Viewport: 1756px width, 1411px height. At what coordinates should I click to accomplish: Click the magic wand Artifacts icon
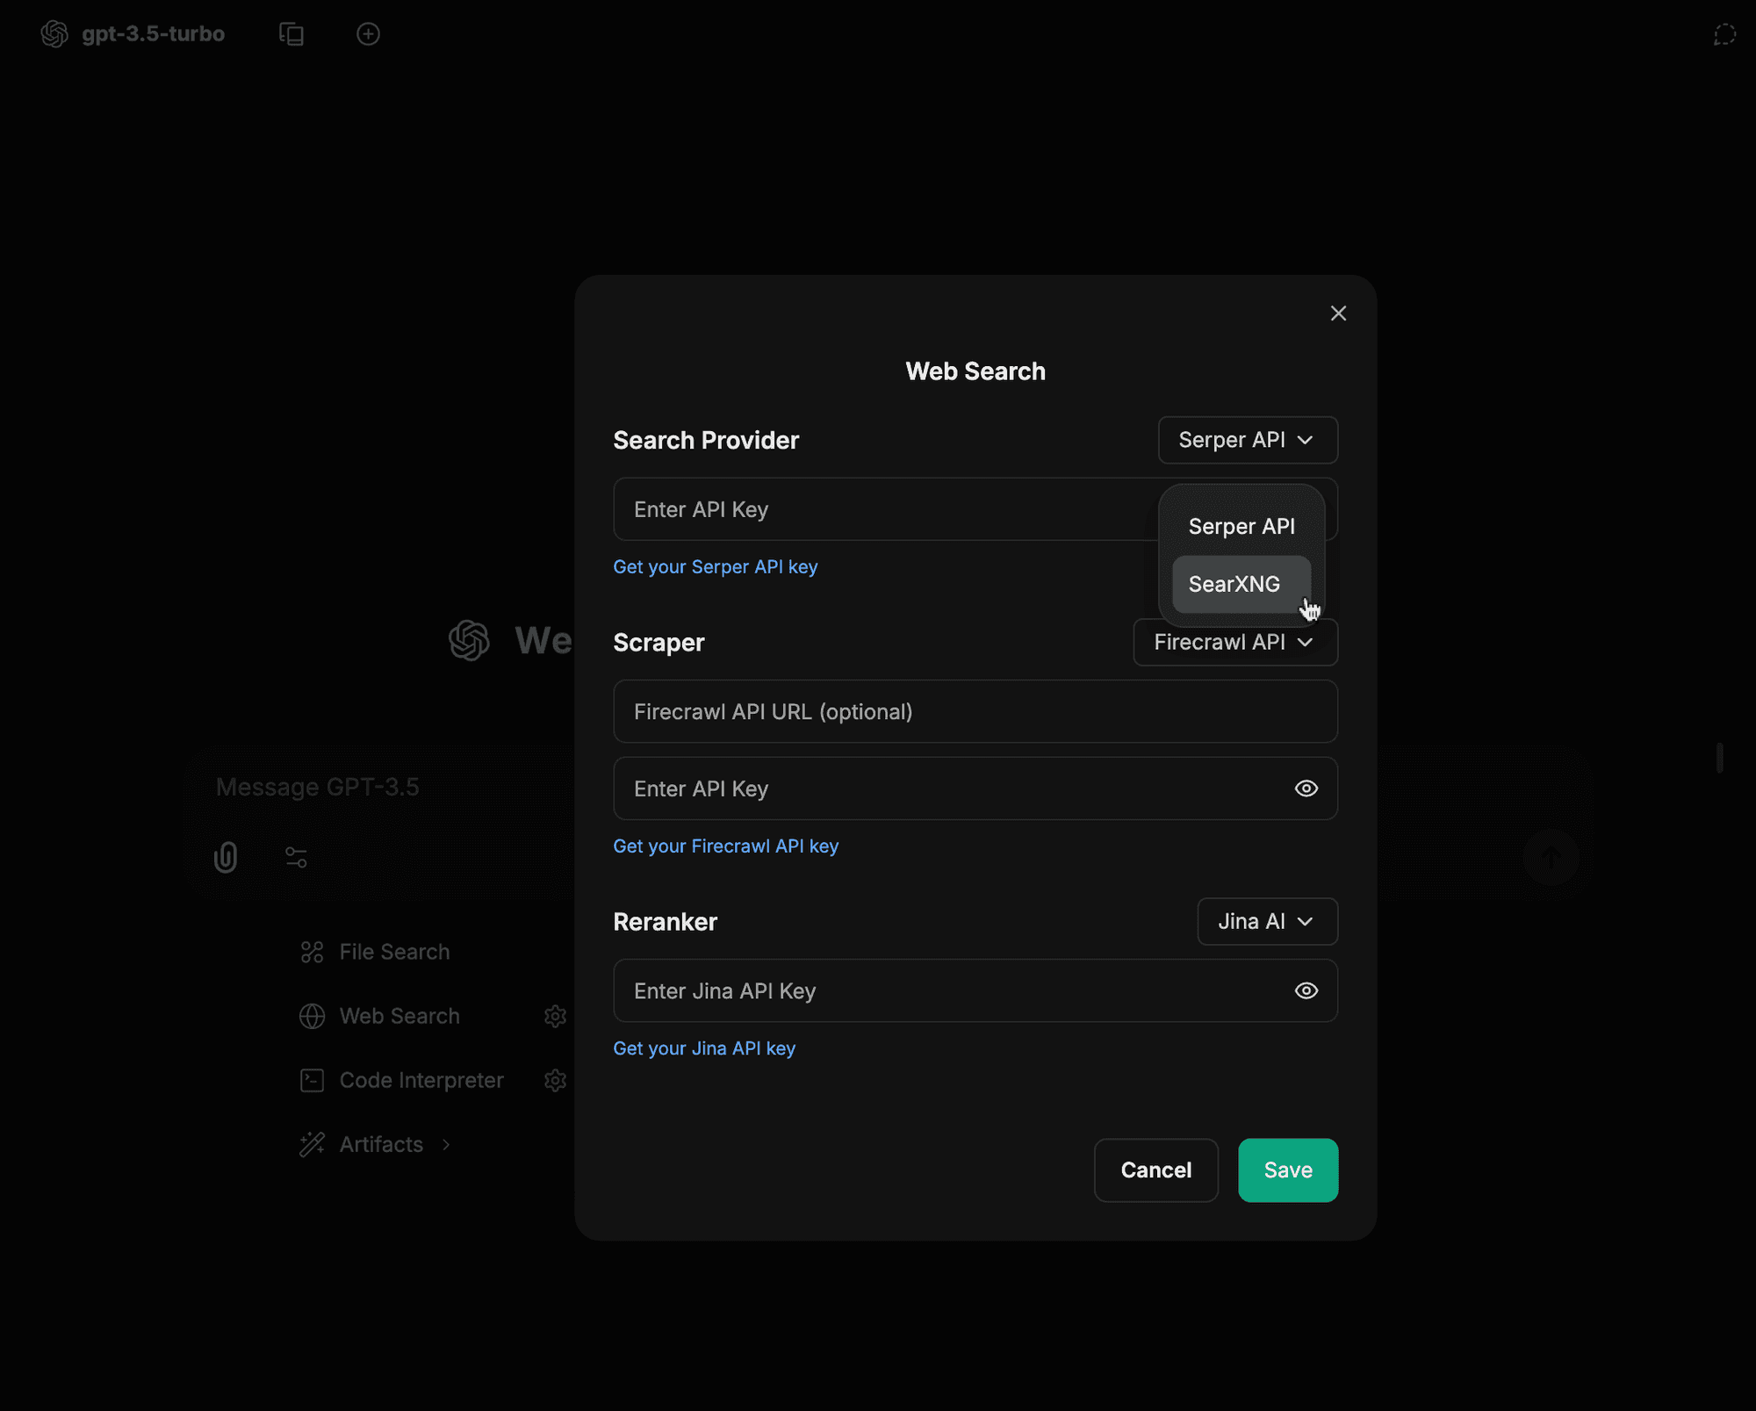pos(312,1144)
